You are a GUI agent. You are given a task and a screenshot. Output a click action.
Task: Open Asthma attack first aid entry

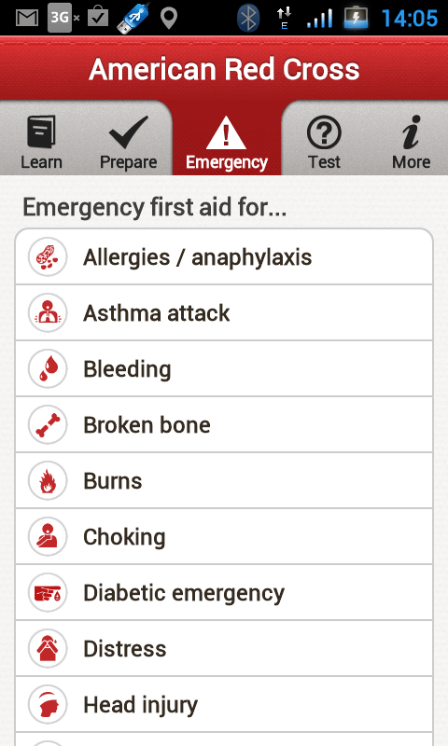coord(224,313)
